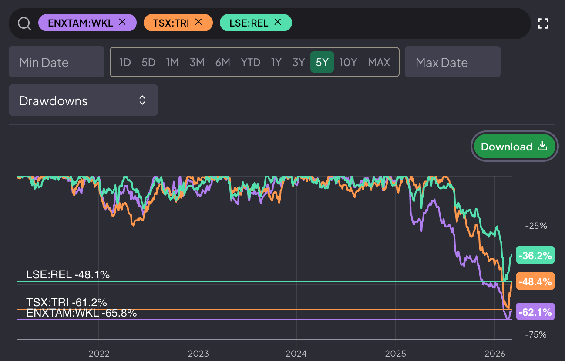Screen dimensions: 565x361
Task: Click the orange -48.4% value badge
Action: (535, 281)
